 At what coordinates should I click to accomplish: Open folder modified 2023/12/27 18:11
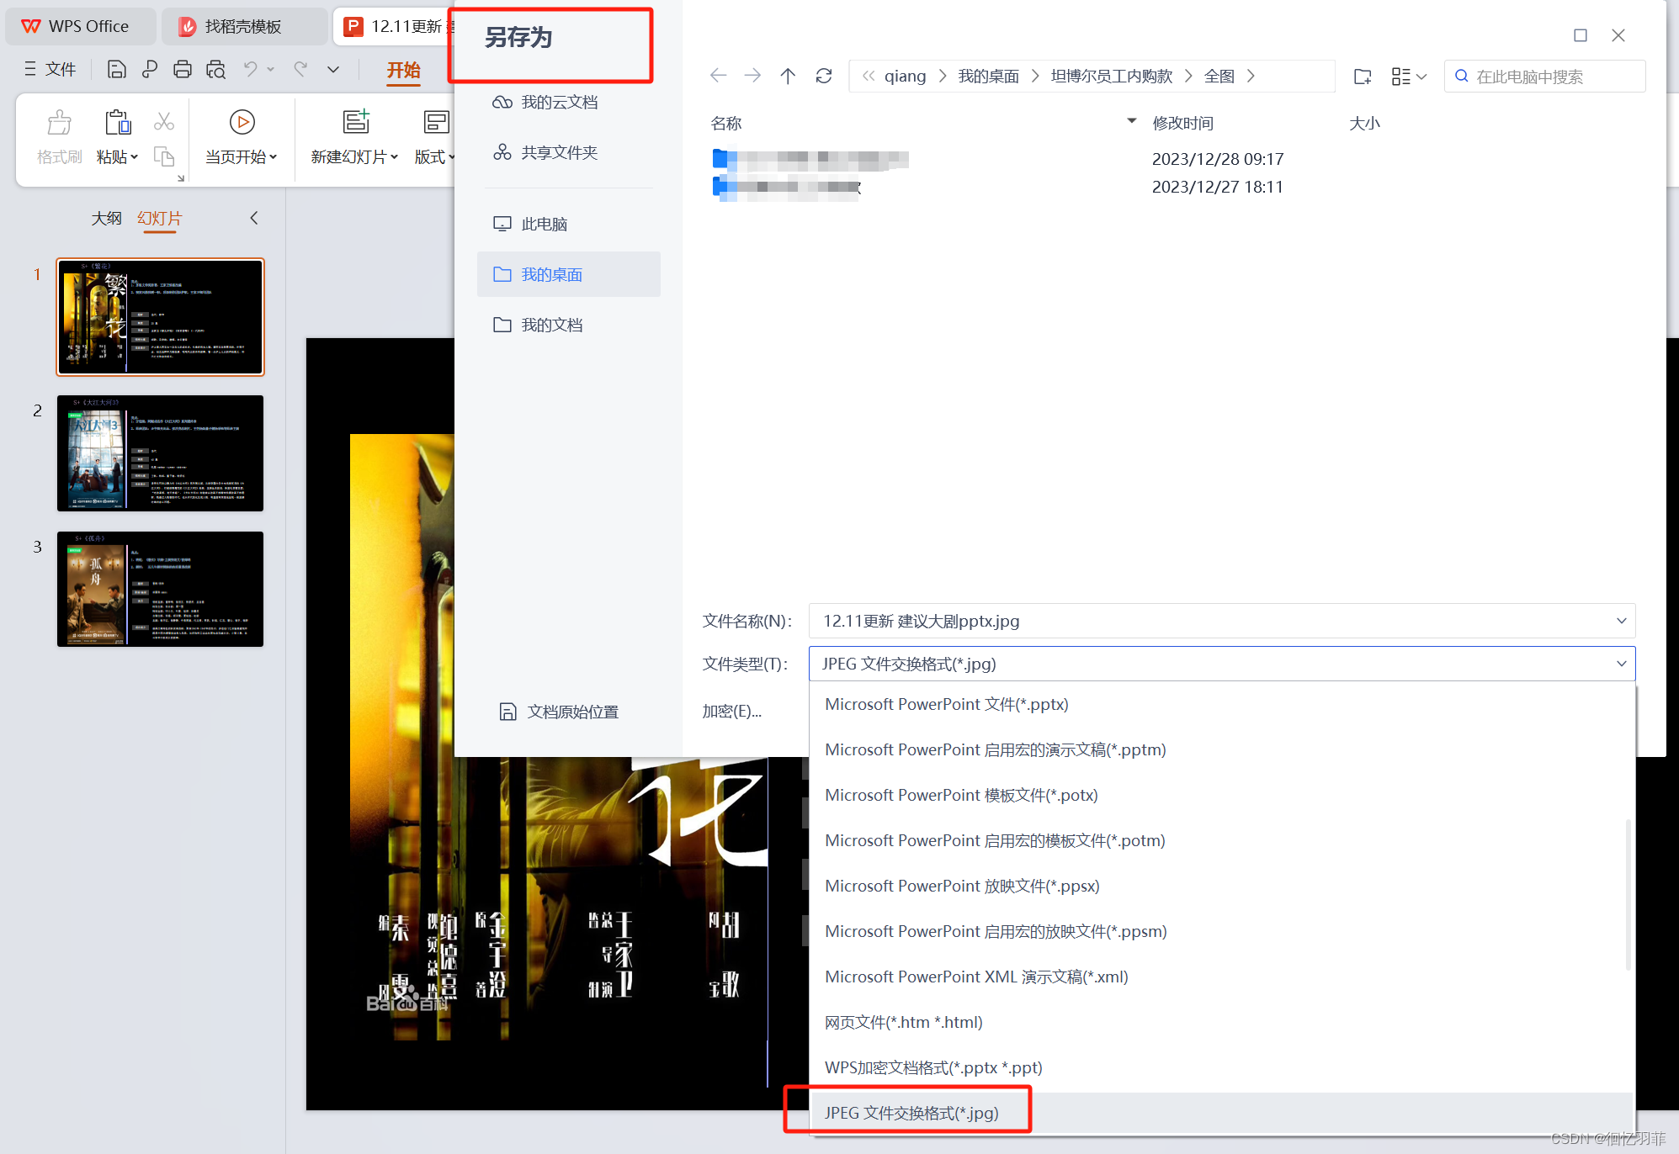[x=787, y=187]
